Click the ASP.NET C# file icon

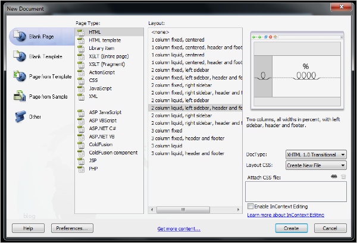[81, 129]
